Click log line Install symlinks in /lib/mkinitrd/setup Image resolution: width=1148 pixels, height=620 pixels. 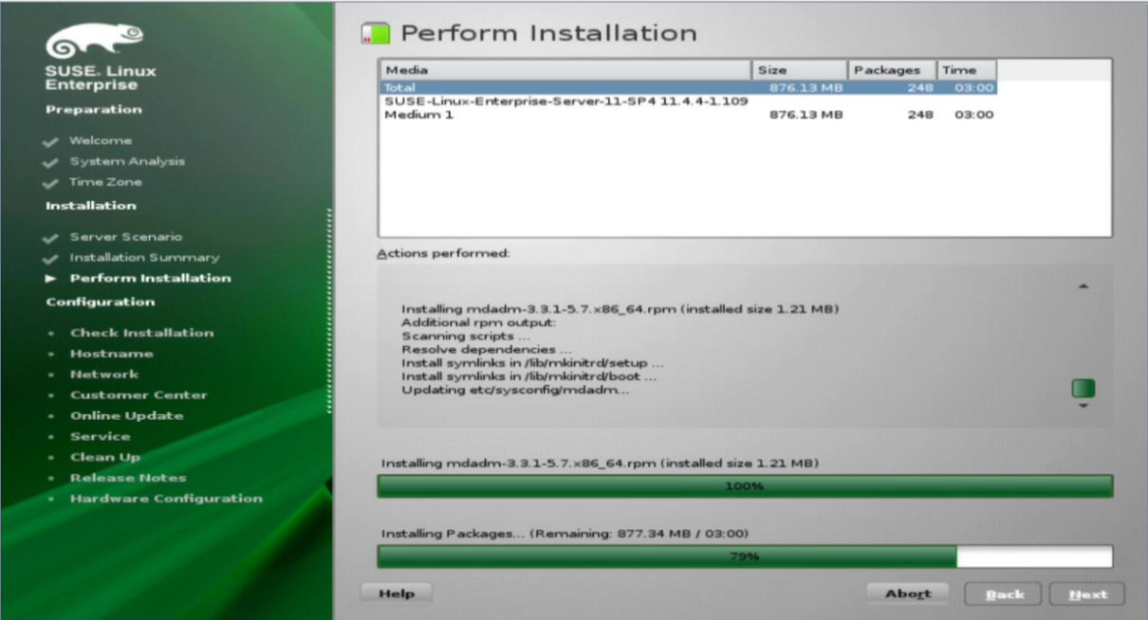click(x=532, y=363)
